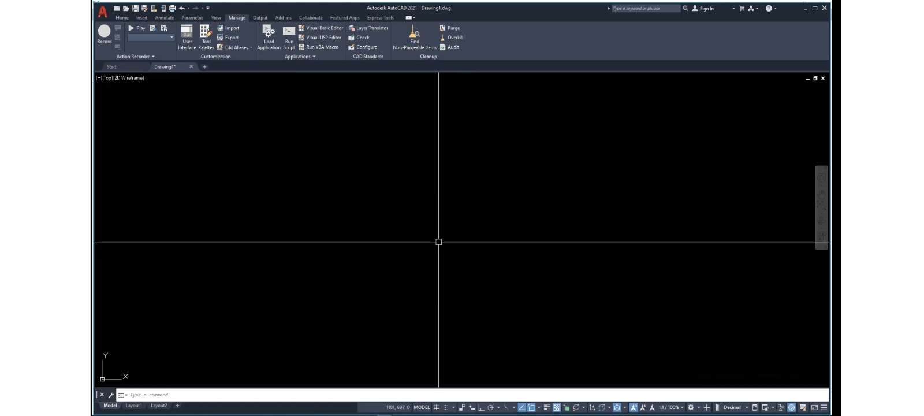Start the Action Recorder Record button
This screenshot has height=416, width=924.
[105, 34]
